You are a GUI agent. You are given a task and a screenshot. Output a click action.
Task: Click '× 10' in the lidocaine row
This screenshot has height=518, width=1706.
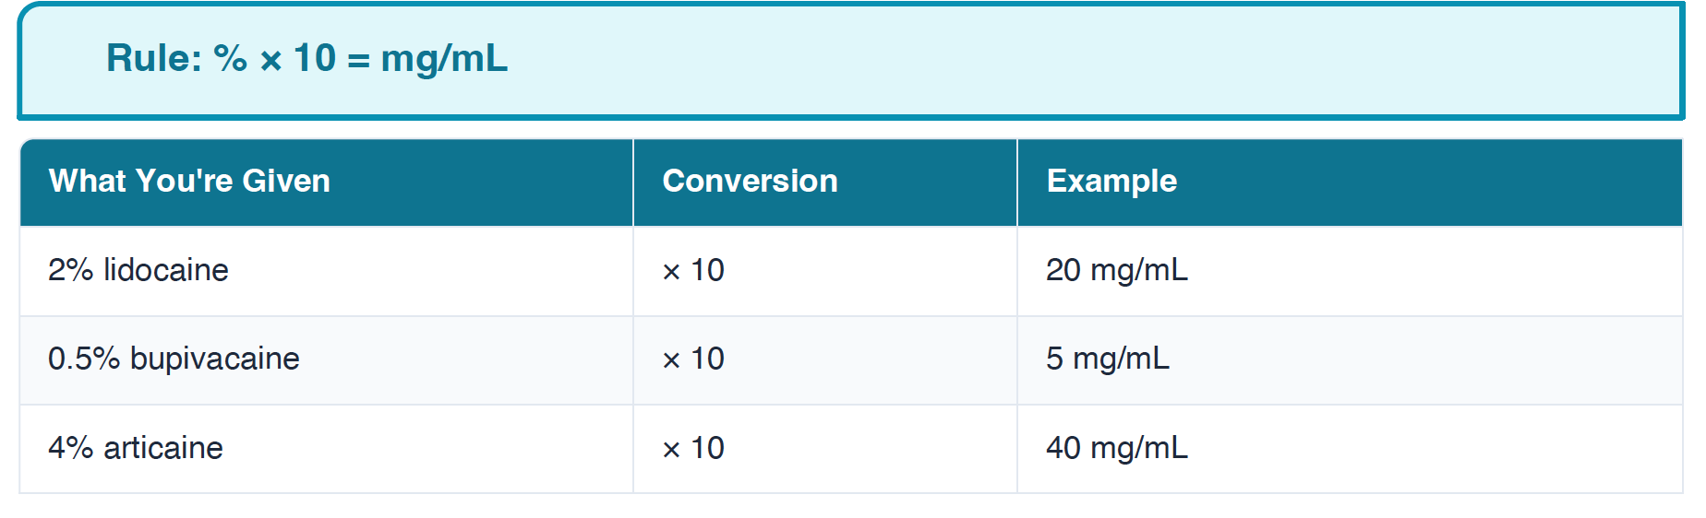[693, 270]
